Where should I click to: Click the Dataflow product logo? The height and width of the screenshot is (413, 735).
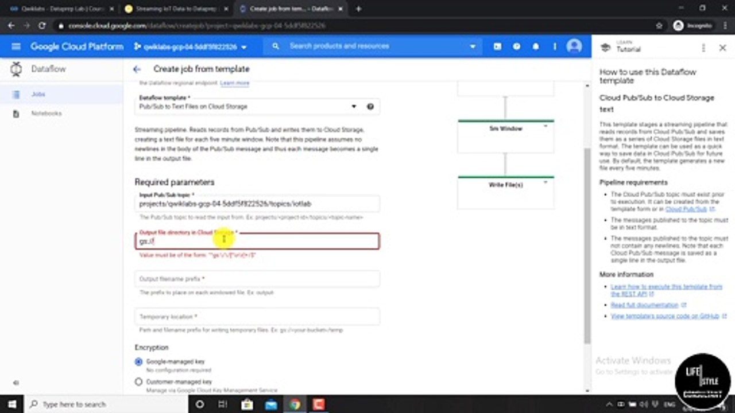pos(17,69)
